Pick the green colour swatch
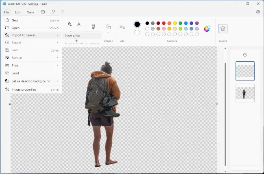 [180, 23]
